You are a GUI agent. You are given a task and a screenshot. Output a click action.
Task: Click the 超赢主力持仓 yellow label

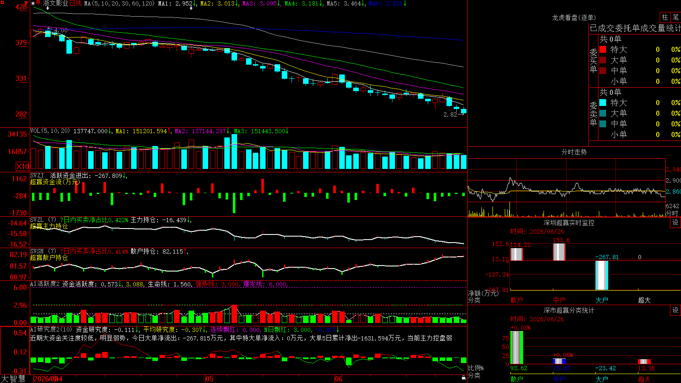click(49, 226)
